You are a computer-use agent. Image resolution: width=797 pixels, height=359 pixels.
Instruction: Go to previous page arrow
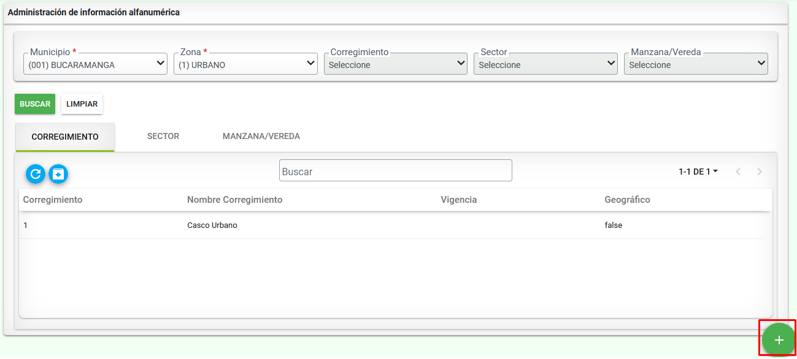[738, 172]
